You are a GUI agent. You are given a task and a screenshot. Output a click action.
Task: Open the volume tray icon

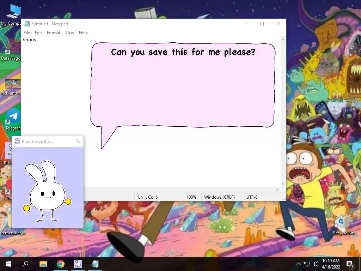pyautogui.click(x=316, y=264)
